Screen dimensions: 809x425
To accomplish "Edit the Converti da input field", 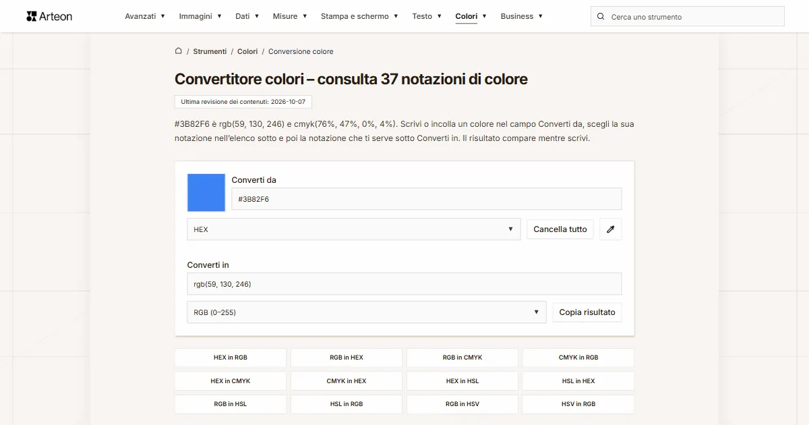I will tap(427, 199).
